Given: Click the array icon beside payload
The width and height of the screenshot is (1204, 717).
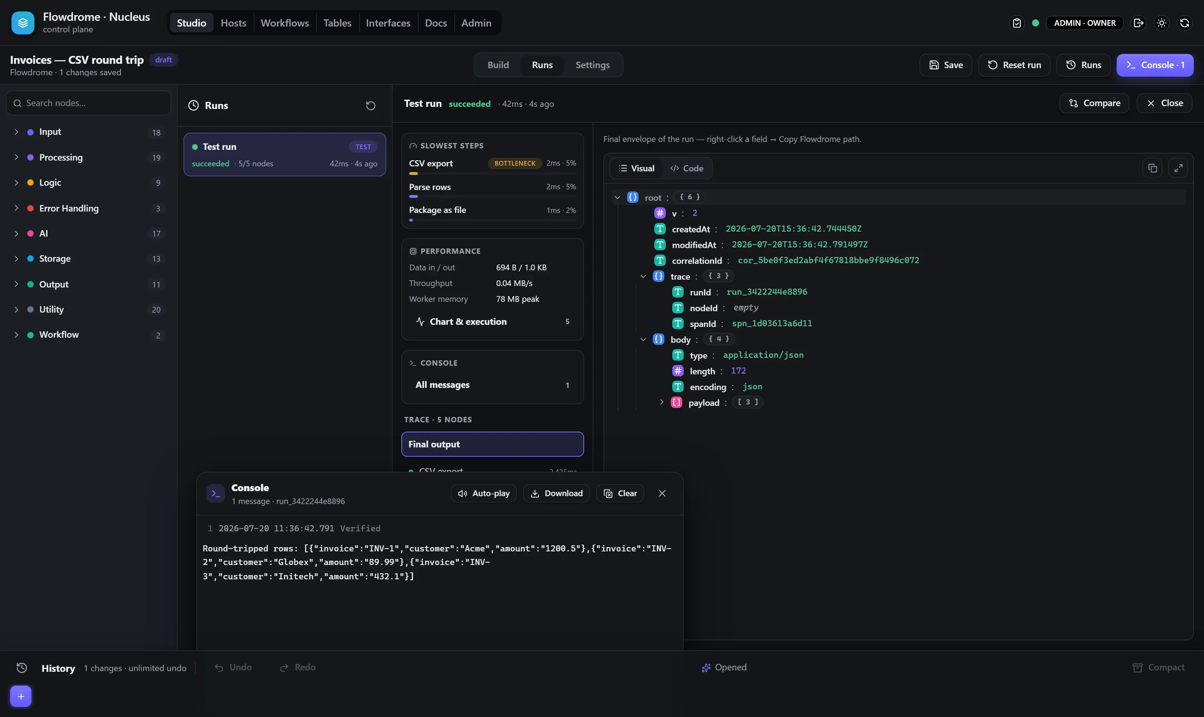Looking at the screenshot, I should [x=676, y=403].
